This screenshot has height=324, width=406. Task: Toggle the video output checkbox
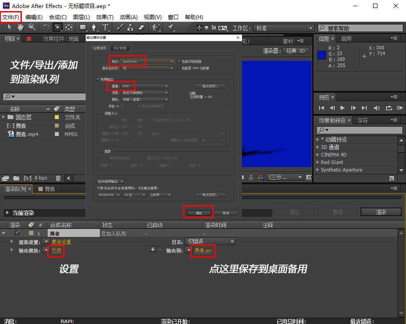[x=98, y=79]
